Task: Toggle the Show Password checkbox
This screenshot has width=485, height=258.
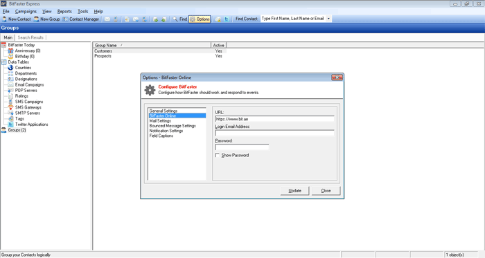Action: tap(218, 155)
